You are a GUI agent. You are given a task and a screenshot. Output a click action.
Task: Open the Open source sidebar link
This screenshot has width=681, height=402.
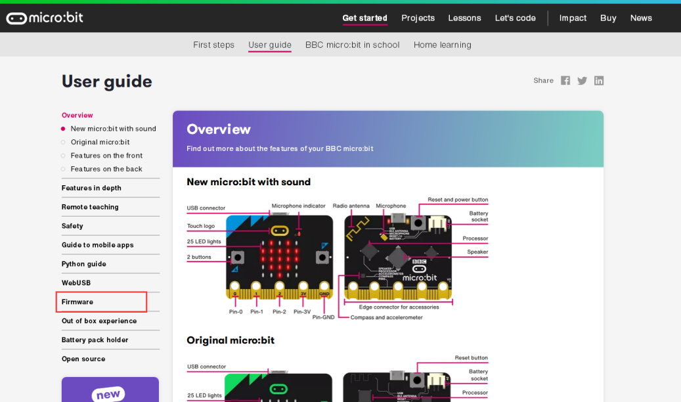[83, 359]
